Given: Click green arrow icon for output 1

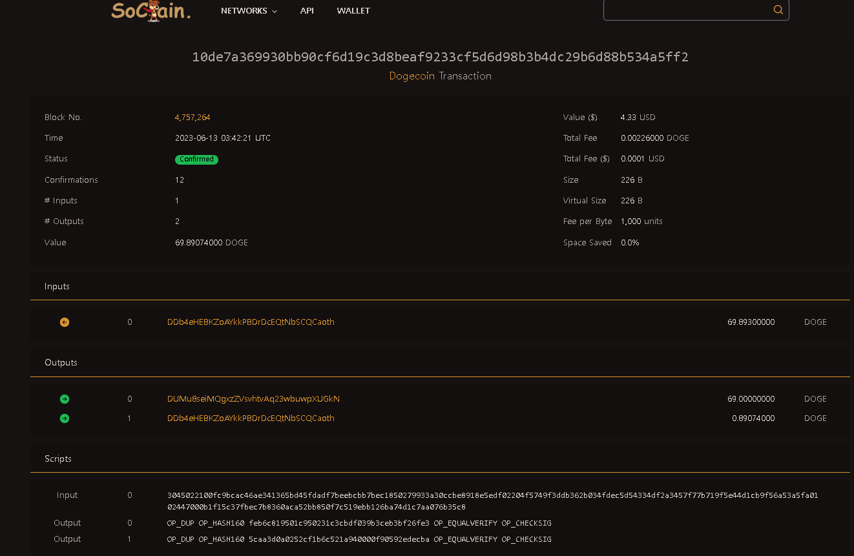Looking at the screenshot, I should click(x=65, y=418).
